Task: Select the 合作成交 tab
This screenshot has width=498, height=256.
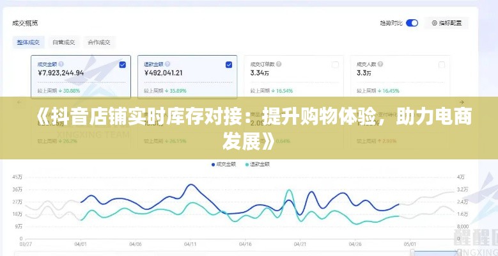Action: 99,42
